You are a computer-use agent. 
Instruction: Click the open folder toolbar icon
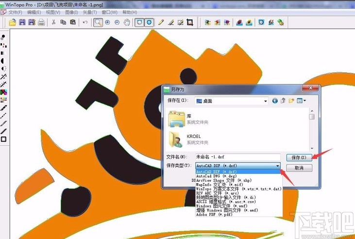click(13, 22)
